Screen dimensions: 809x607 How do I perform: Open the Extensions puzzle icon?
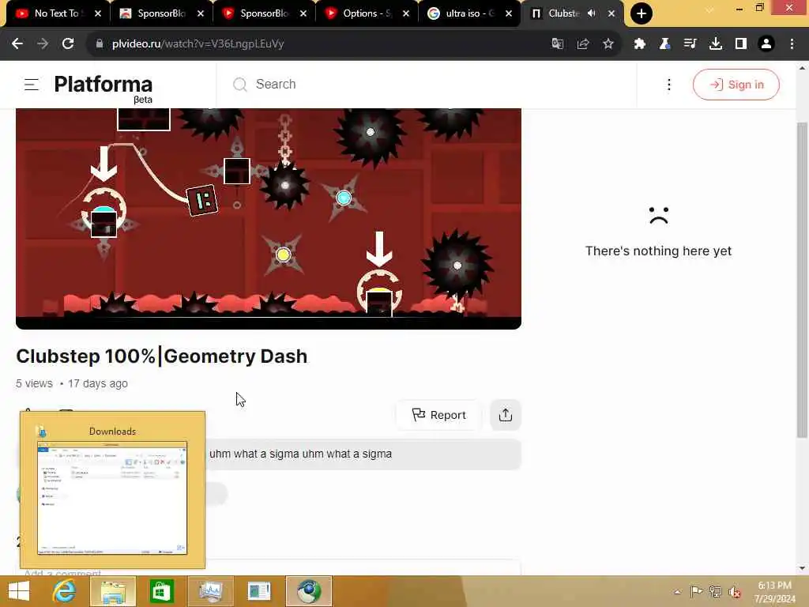pyautogui.click(x=640, y=44)
